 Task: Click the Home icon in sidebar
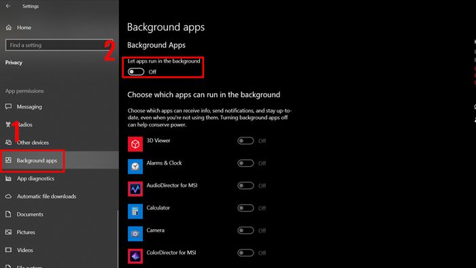8,28
